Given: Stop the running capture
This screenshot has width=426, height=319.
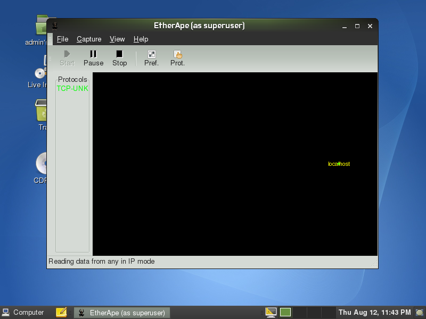Looking at the screenshot, I should point(119,58).
